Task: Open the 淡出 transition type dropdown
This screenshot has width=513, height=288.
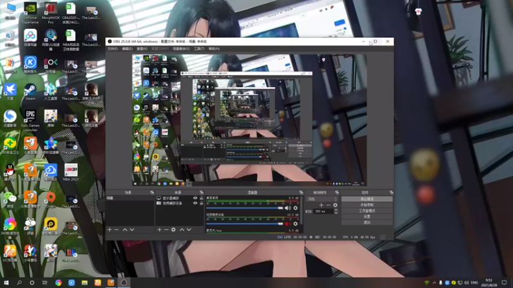Action: click(322, 199)
